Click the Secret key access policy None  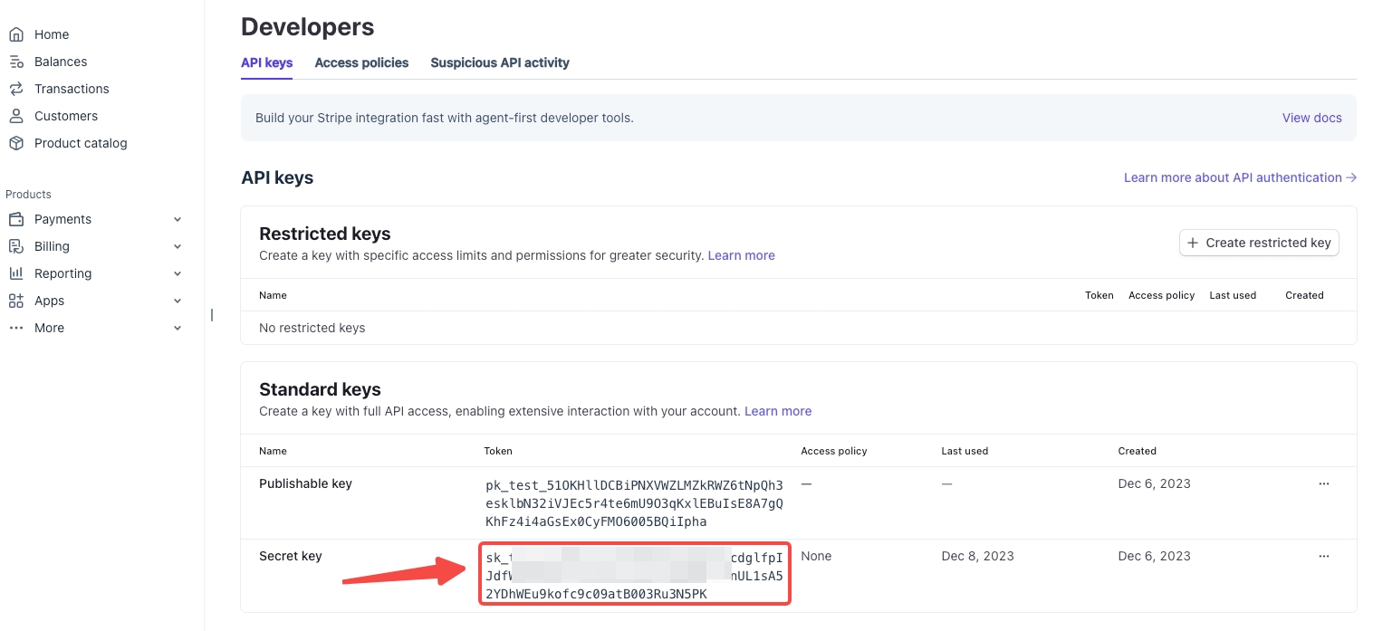(816, 556)
